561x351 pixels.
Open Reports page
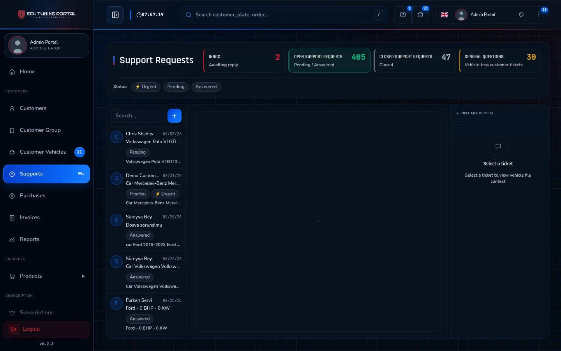point(47,239)
